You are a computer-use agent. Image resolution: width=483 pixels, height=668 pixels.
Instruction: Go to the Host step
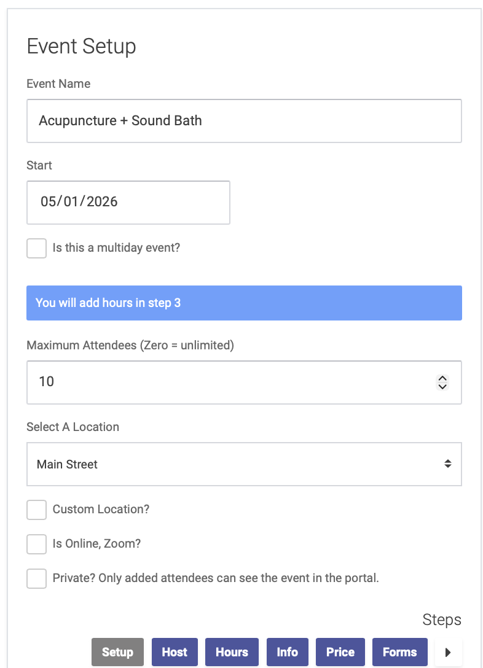pos(175,652)
